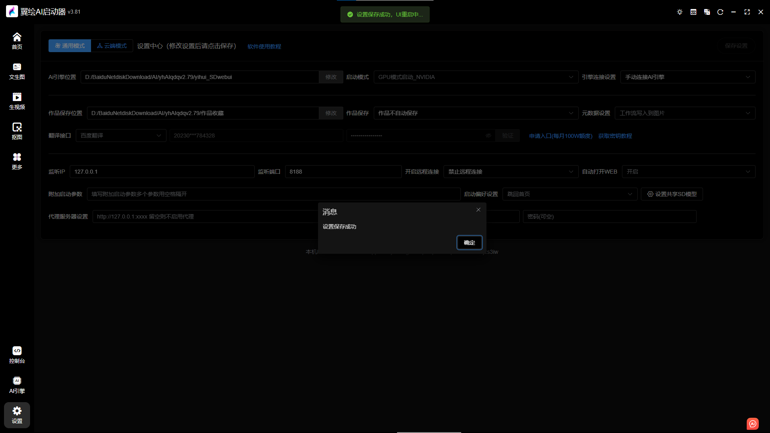This screenshot has height=433, width=770.
Task: Expand the 自动打开WEB dropdown
Action: pyautogui.click(x=689, y=172)
